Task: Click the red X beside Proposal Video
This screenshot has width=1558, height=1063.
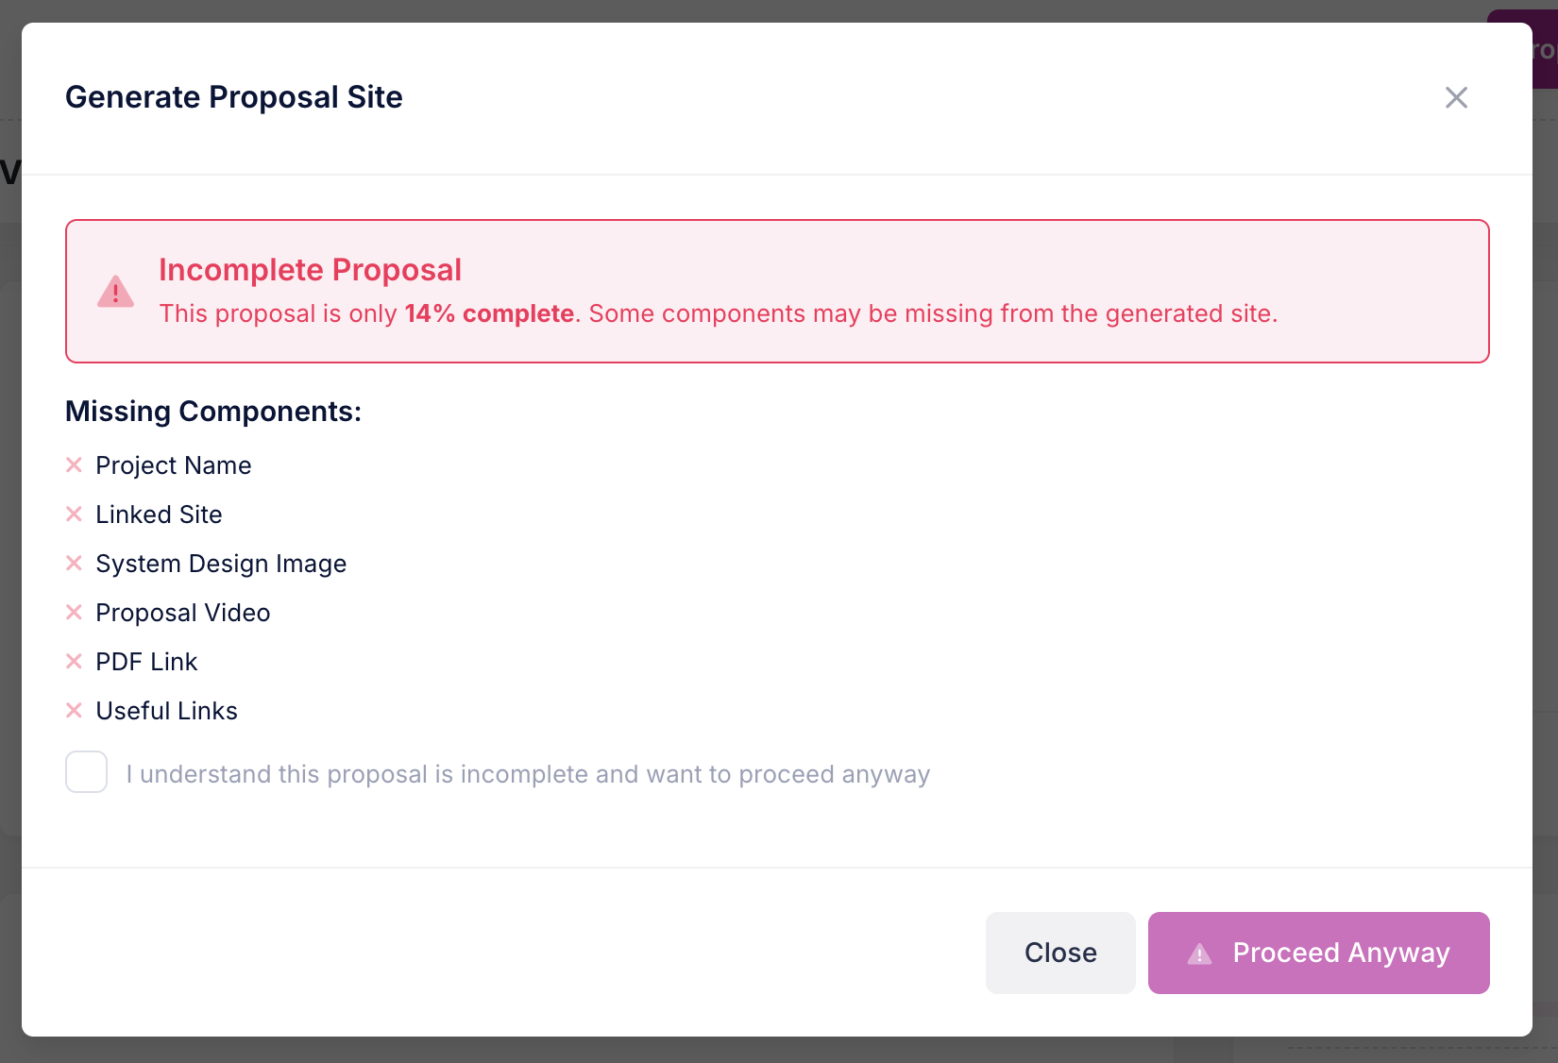Action: [75, 612]
